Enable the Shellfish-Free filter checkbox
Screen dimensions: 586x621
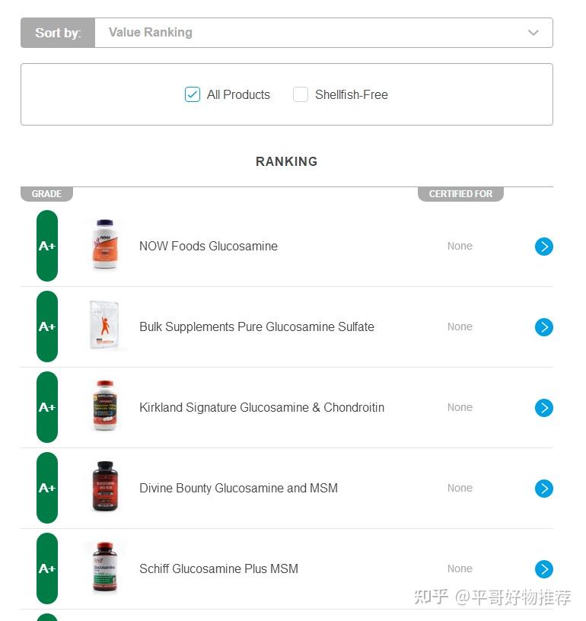301,94
